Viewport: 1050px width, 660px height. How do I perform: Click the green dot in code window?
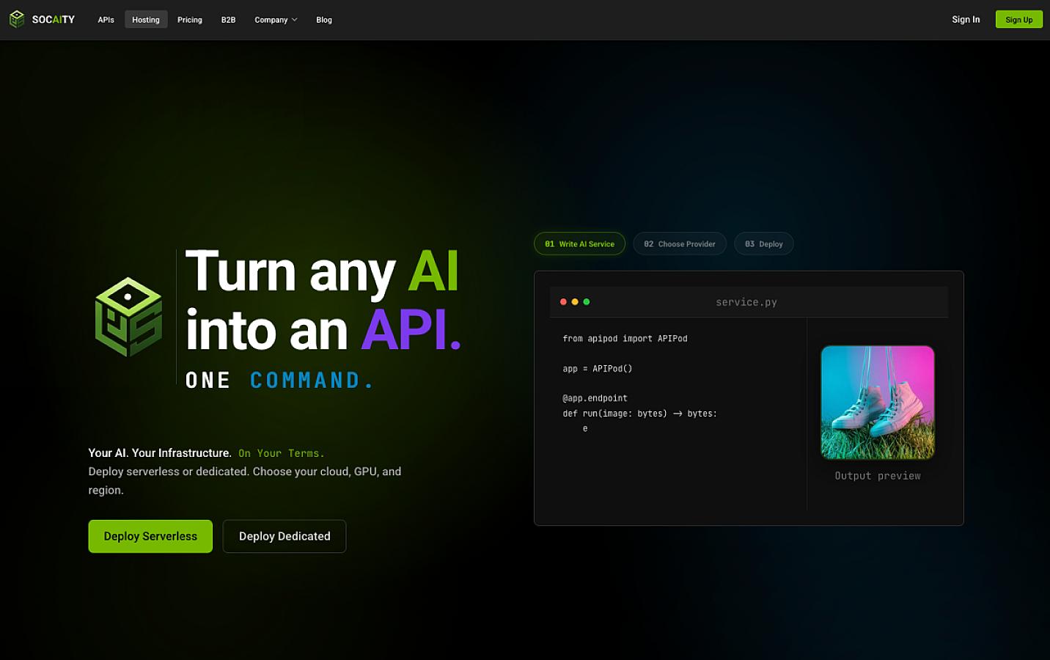pos(586,301)
